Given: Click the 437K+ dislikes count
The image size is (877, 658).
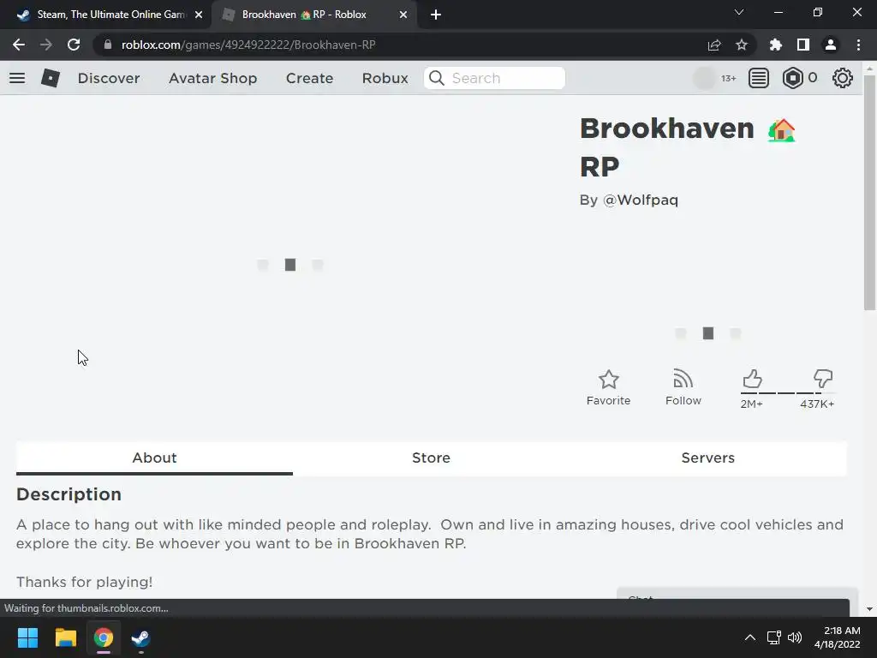Looking at the screenshot, I should click(817, 404).
